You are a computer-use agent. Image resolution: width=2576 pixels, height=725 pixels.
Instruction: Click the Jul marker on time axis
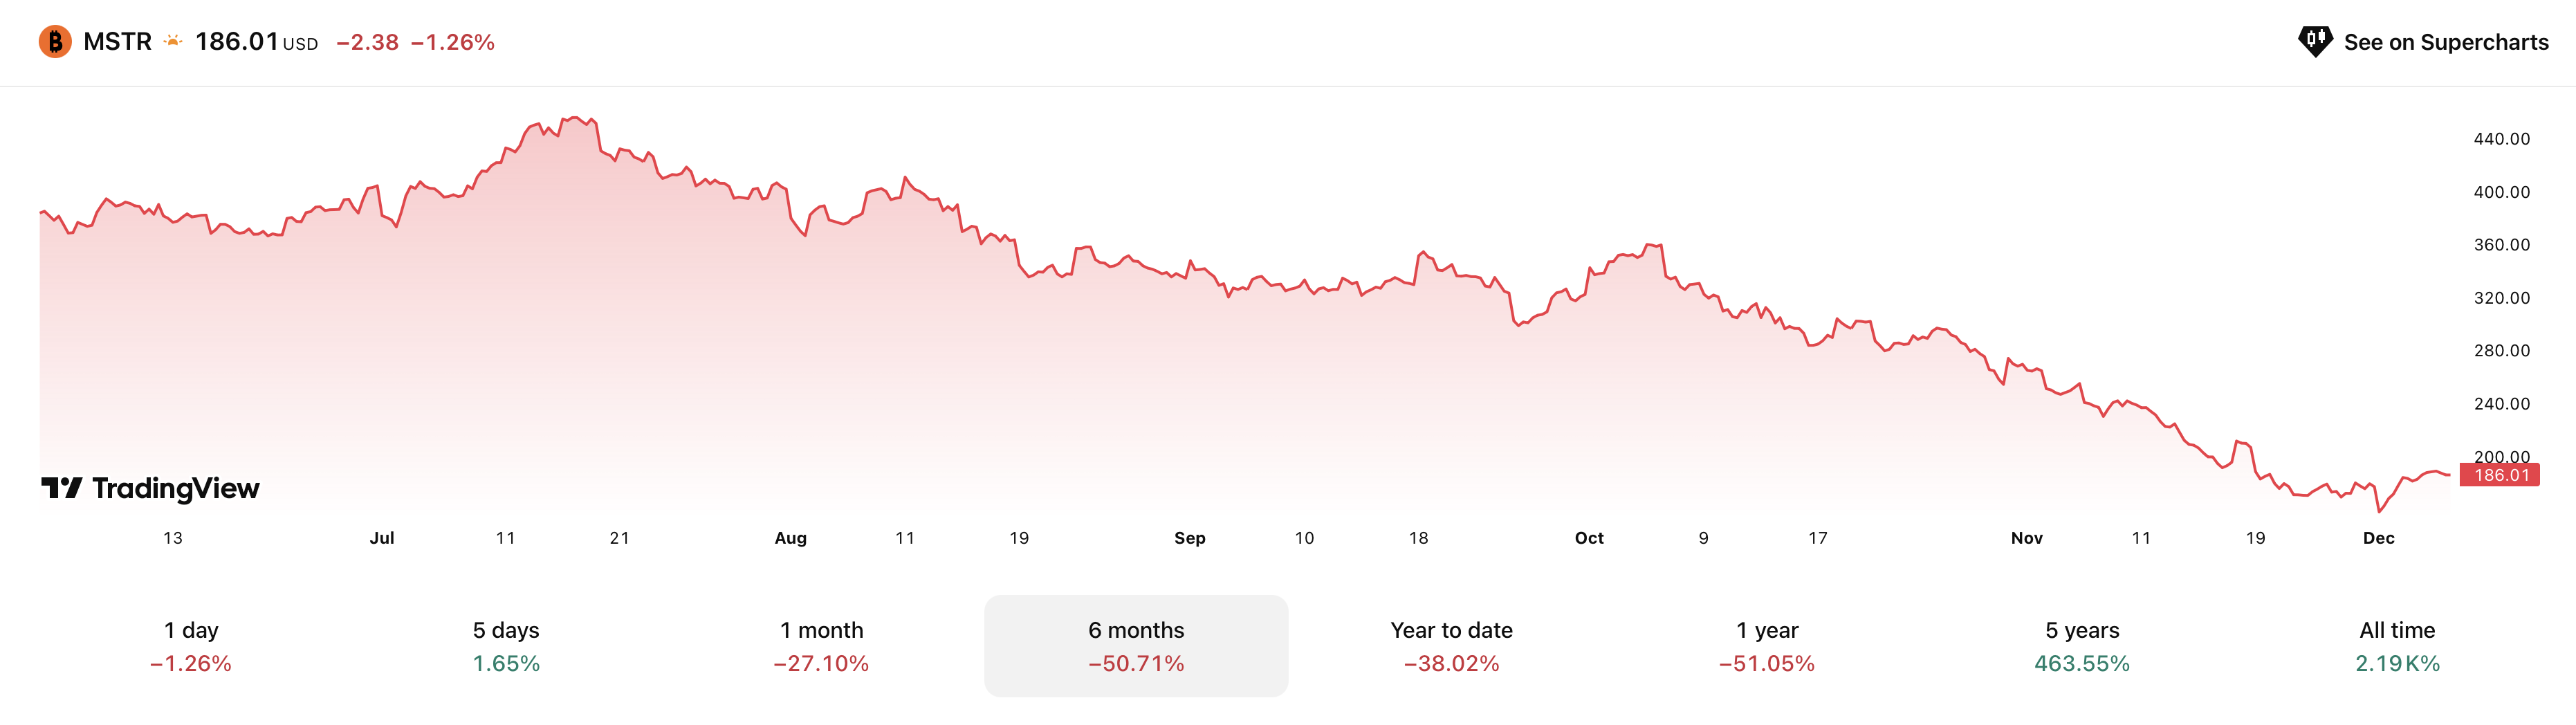click(382, 538)
